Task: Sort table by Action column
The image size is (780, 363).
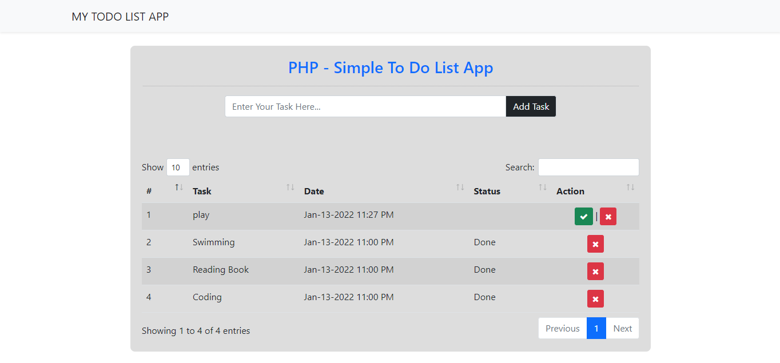Action: point(595,191)
